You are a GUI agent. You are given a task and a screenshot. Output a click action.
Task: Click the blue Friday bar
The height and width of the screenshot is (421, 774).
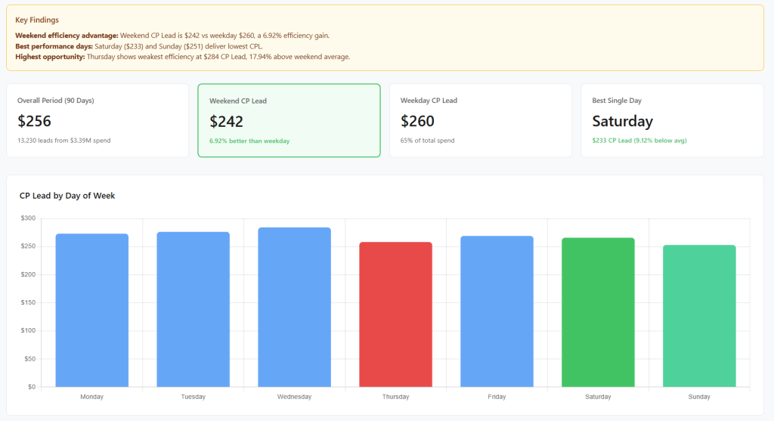click(497, 311)
